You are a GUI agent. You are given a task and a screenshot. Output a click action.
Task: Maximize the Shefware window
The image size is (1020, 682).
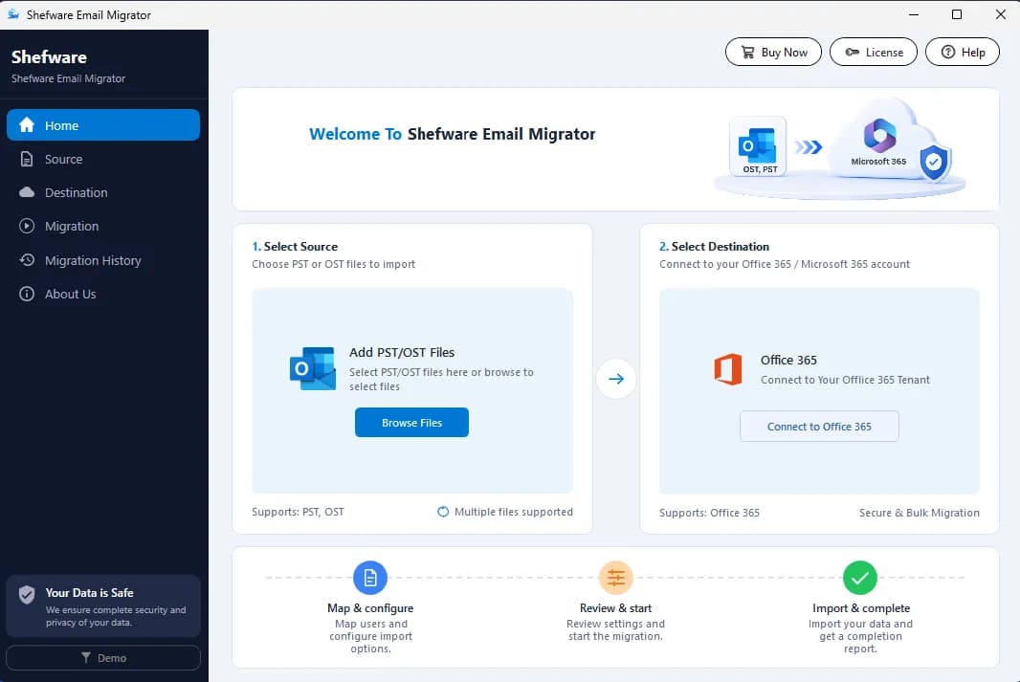tap(956, 14)
